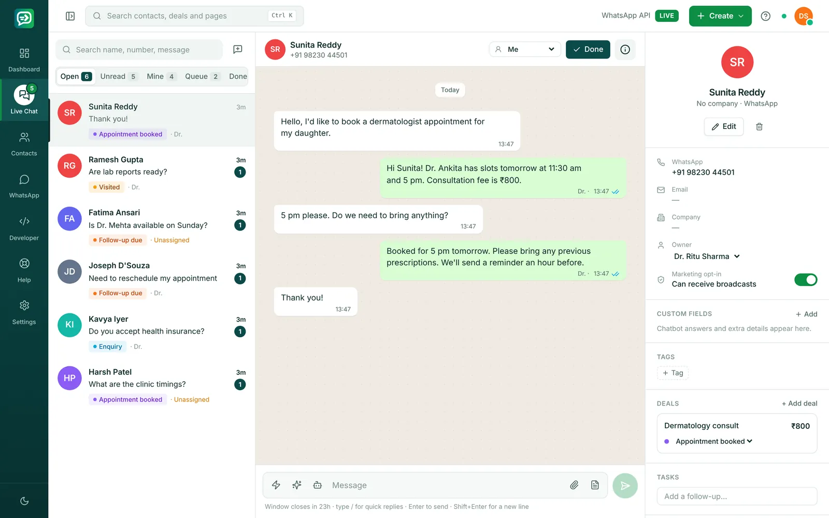This screenshot has height=518, width=829.
Task: Go to Live Chat in the sidebar
Action: (24, 100)
